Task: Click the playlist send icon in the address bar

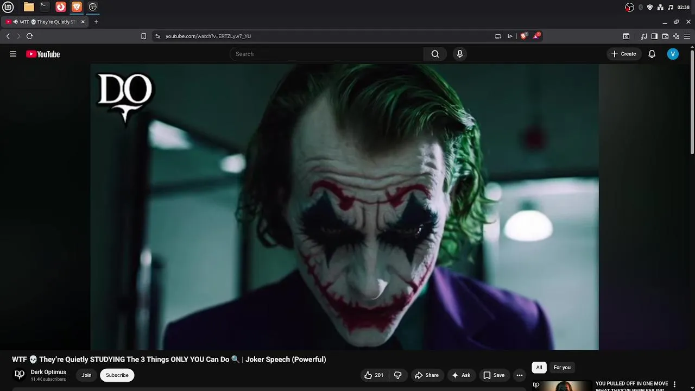Action: click(x=510, y=36)
